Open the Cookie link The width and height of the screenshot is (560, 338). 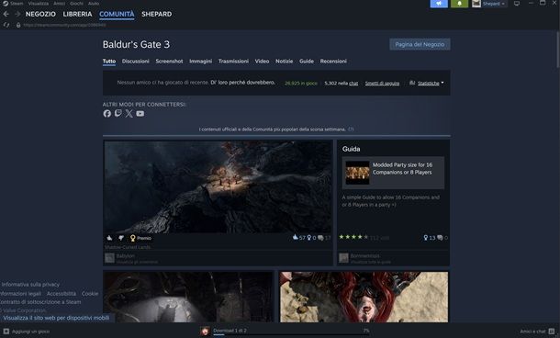pos(90,293)
